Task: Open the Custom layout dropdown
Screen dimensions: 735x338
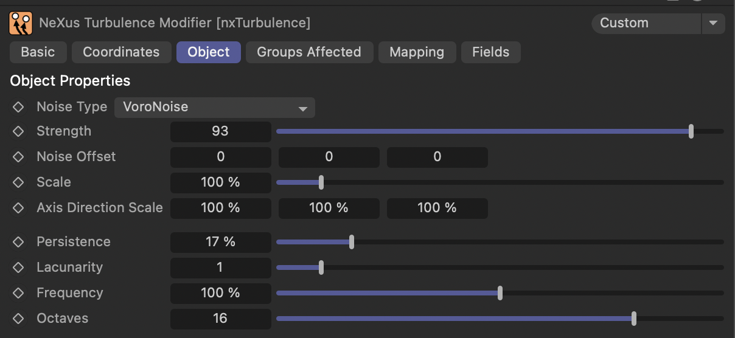Action: pyautogui.click(x=646, y=23)
